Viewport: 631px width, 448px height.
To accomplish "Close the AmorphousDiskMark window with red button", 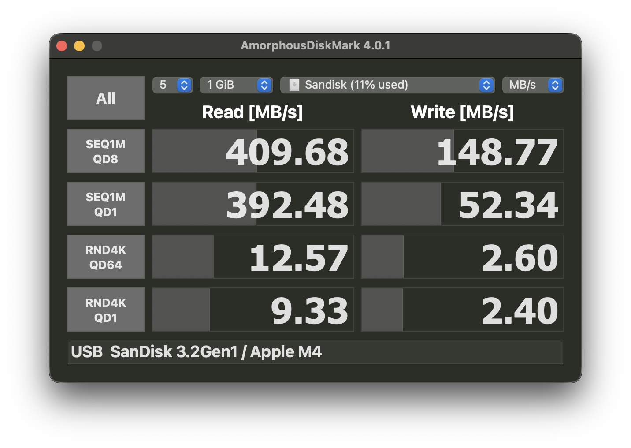I will tap(62, 46).
